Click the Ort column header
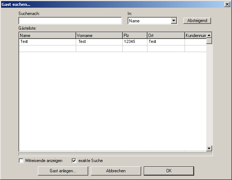This screenshot has width=232, height=180. click(x=165, y=36)
